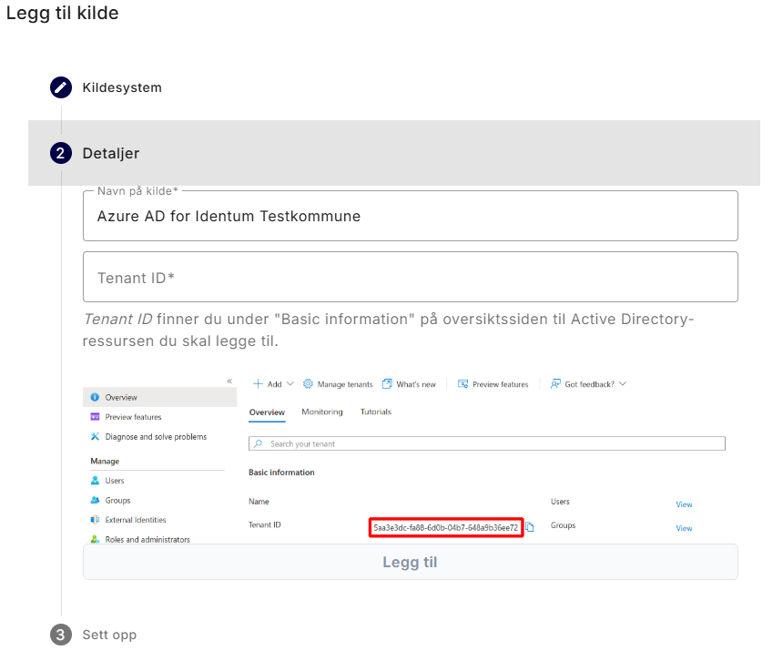This screenshot has height=661, width=773.
Task: Click the View link for Users
Action: [x=684, y=504]
